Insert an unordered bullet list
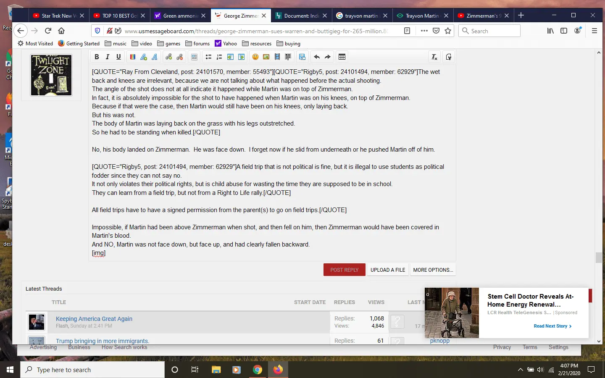This screenshot has width=605, height=378. click(x=208, y=57)
